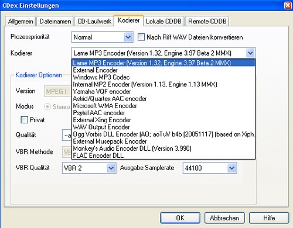Choose WAV Output Encoder

pos(163,127)
